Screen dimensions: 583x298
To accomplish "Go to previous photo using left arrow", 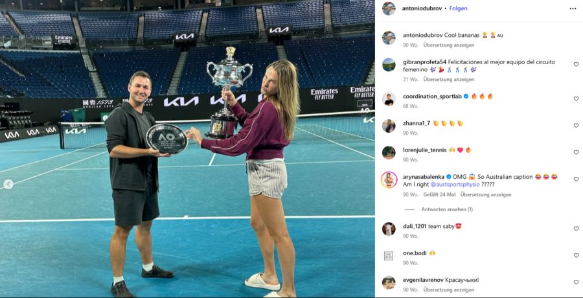I will point(8,184).
